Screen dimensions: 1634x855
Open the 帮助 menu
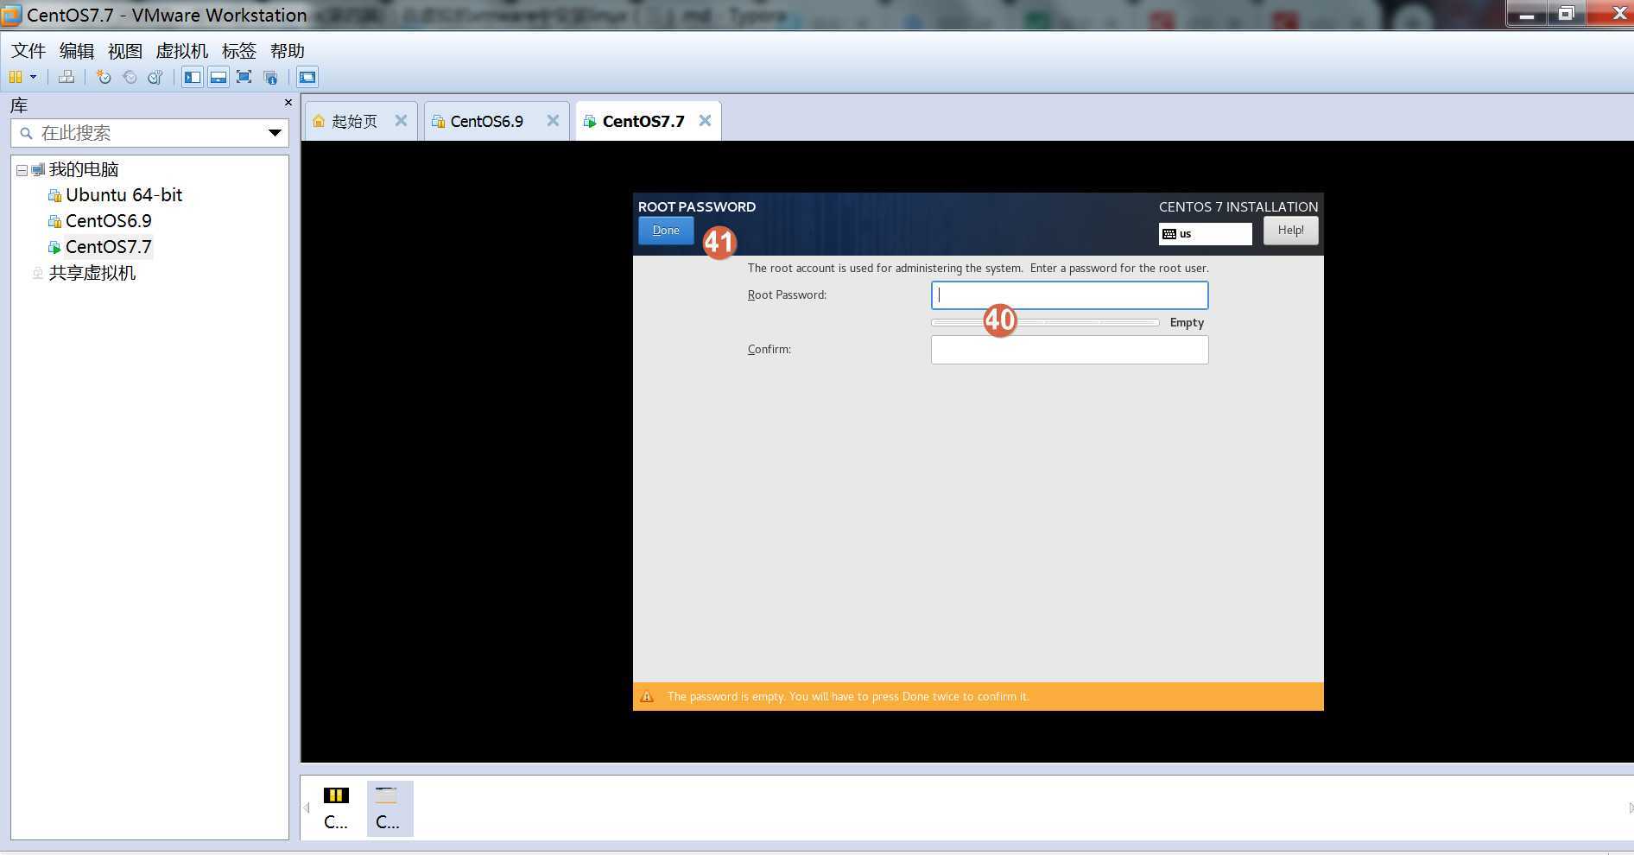288,51
